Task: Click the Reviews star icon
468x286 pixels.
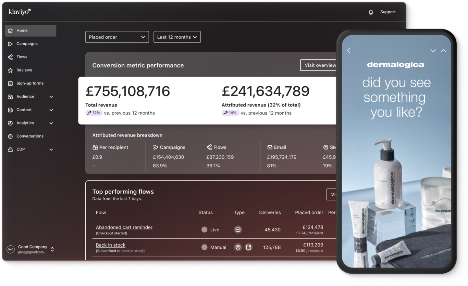Action: [10, 70]
